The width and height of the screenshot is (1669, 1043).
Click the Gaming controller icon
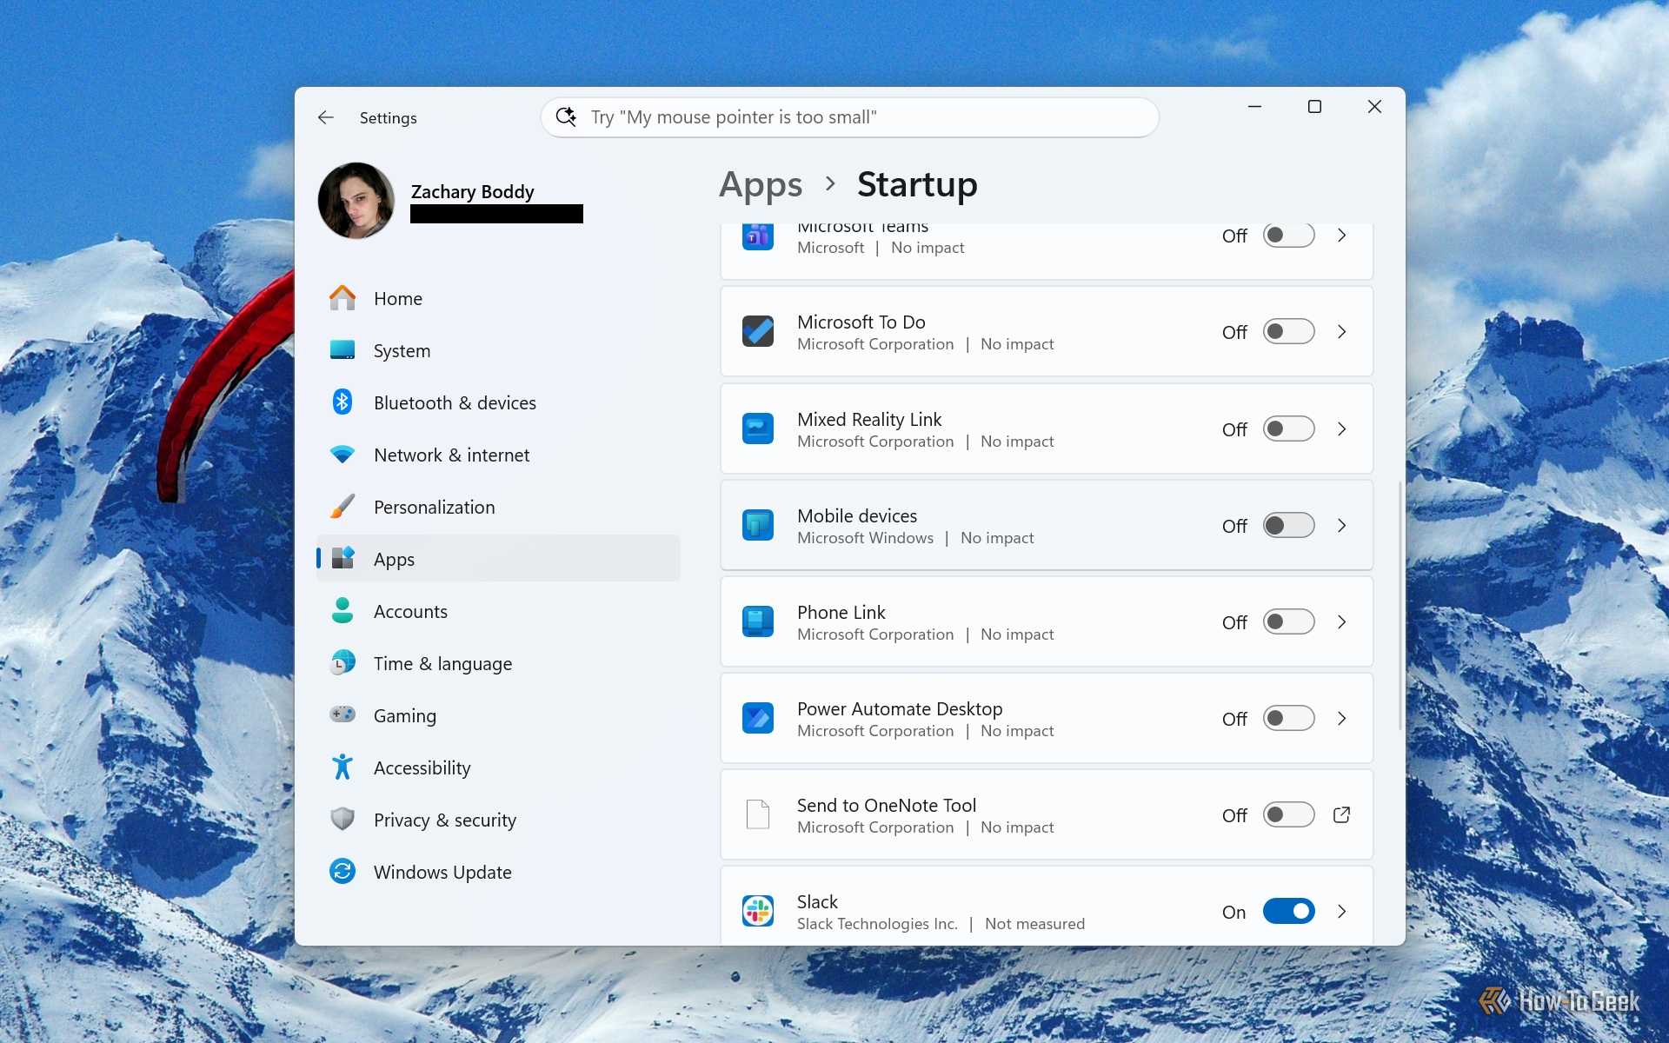[342, 714]
